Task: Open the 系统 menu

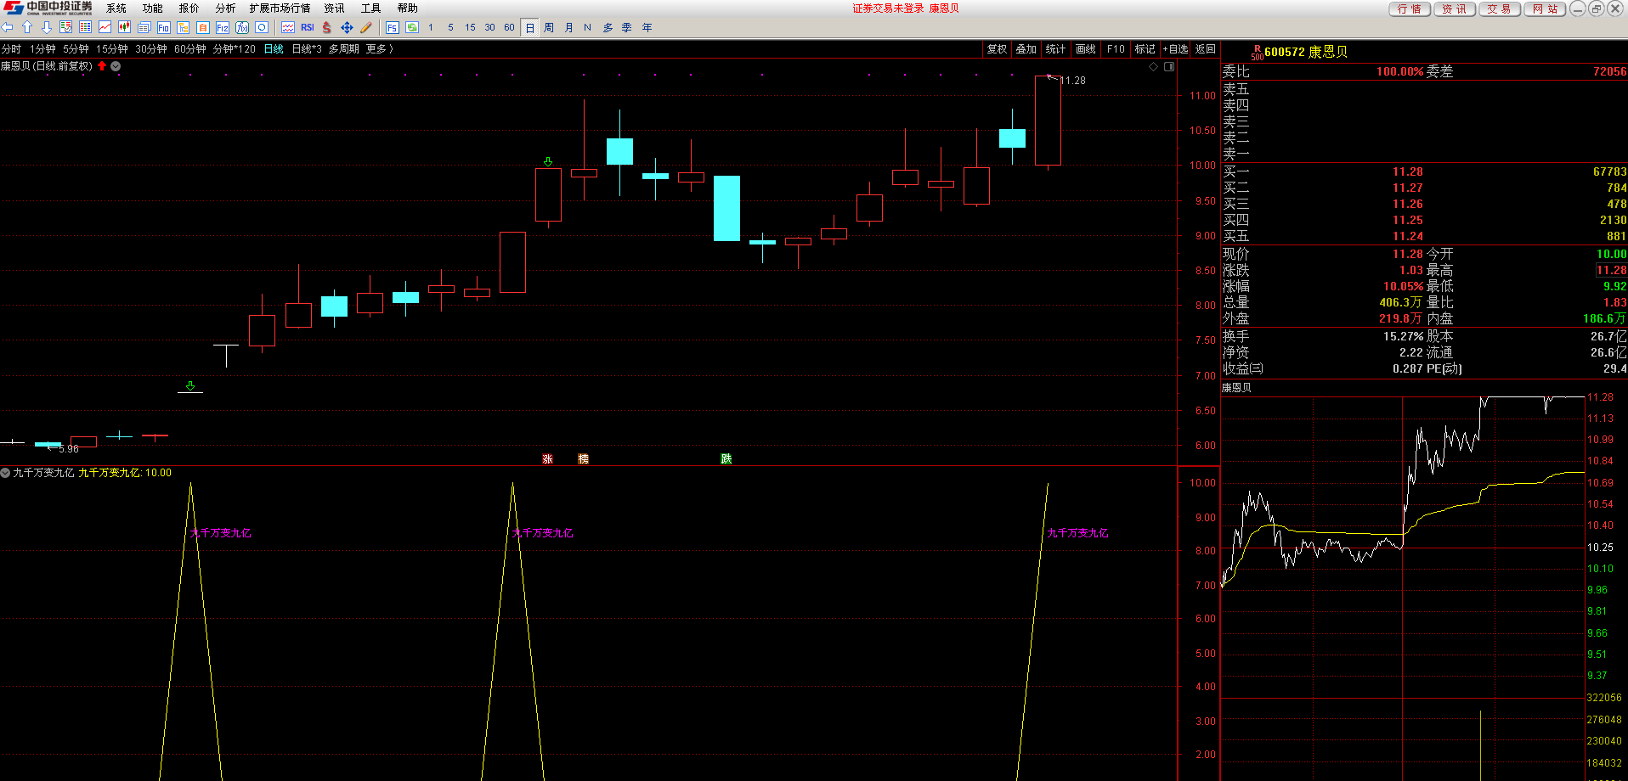Action: (x=116, y=8)
